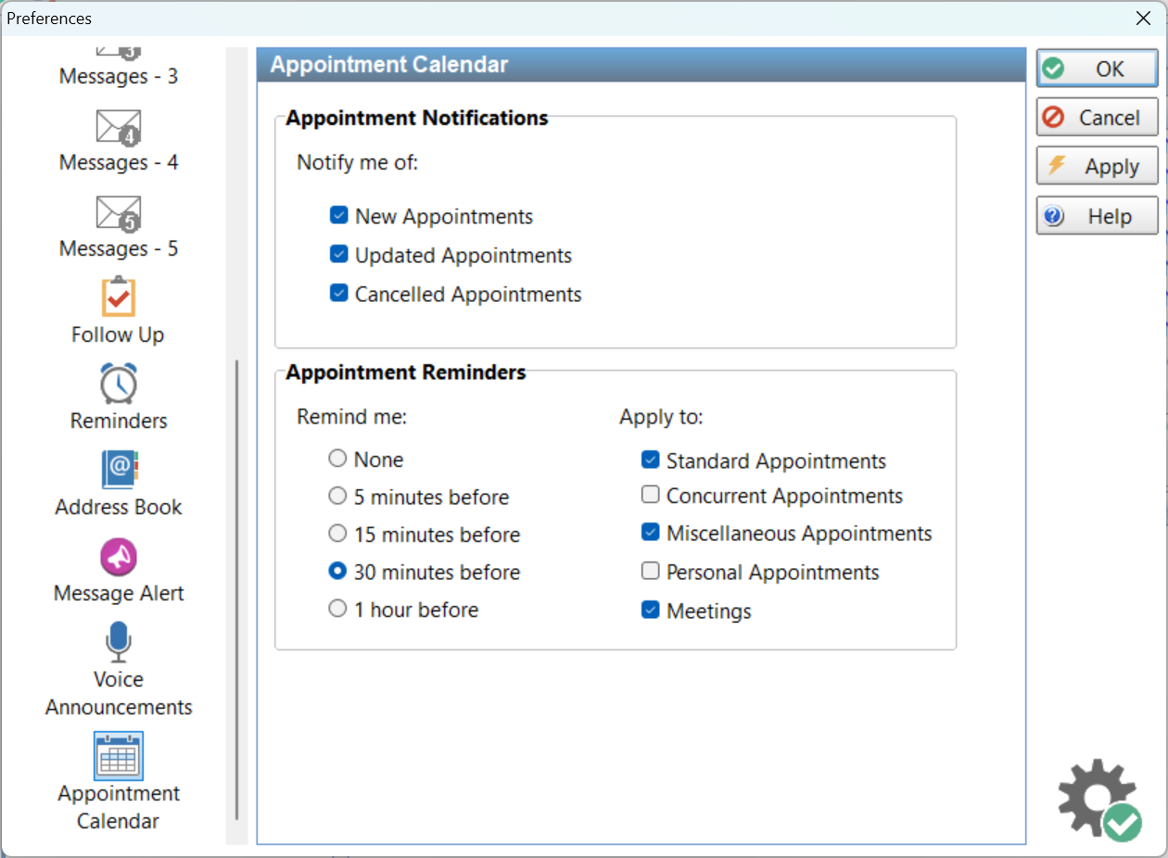Uncheck the Meetings checkbox
This screenshot has height=858, width=1168.
(651, 611)
